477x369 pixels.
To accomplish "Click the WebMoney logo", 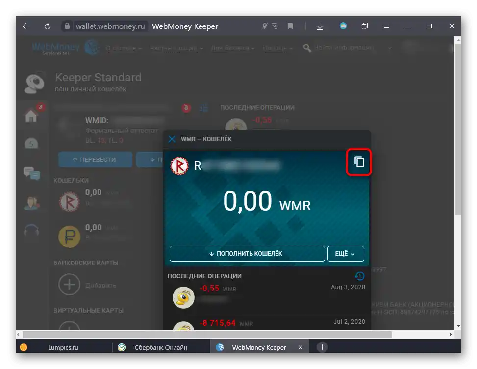I will point(65,48).
